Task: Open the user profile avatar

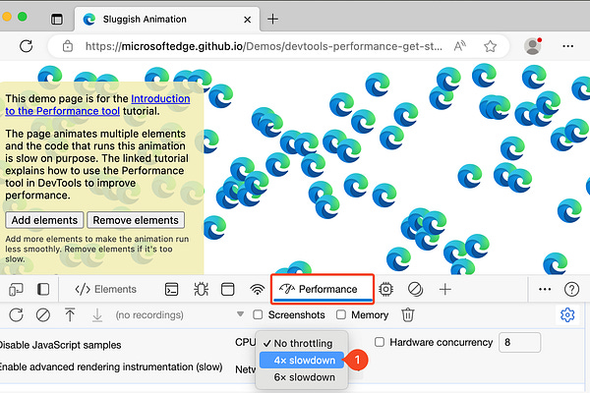Action: pyautogui.click(x=532, y=46)
